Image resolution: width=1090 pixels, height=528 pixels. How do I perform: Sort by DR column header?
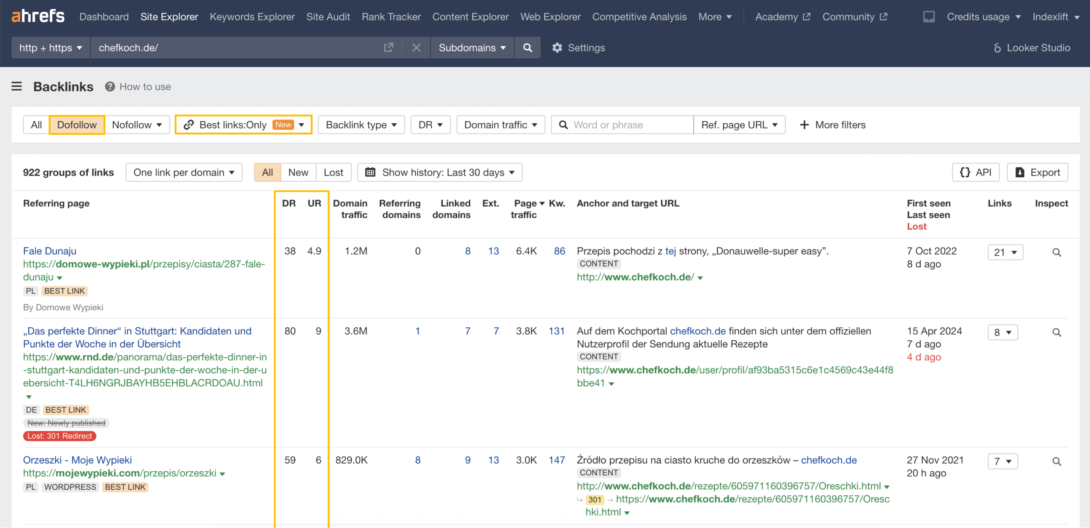(x=289, y=203)
